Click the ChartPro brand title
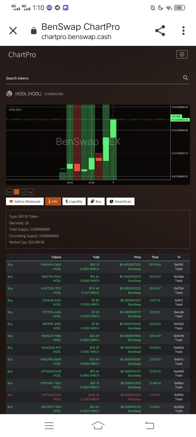This screenshot has height=437, width=196. tap(22, 55)
